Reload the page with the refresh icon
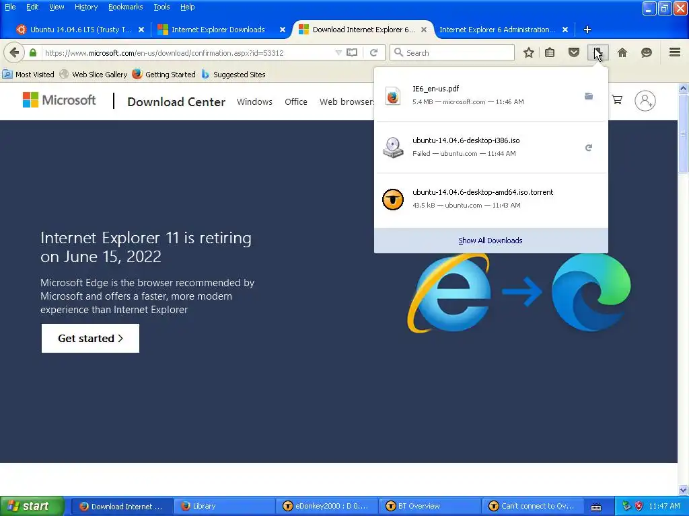This screenshot has width=689, height=516. click(373, 52)
